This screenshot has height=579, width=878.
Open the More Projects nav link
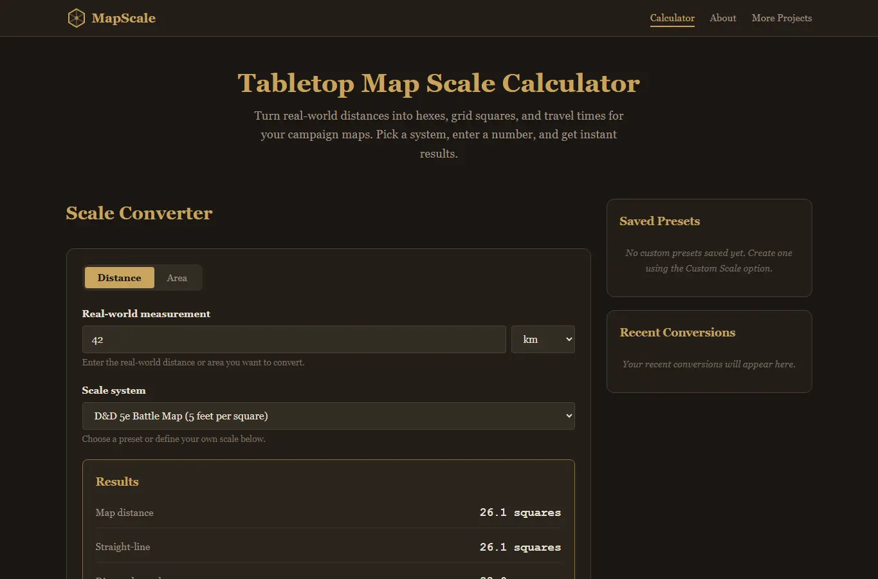tap(782, 18)
